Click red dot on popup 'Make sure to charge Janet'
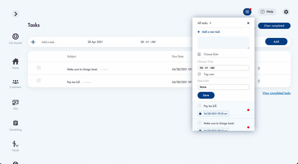298x164 pixels. pyautogui.click(x=248, y=127)
